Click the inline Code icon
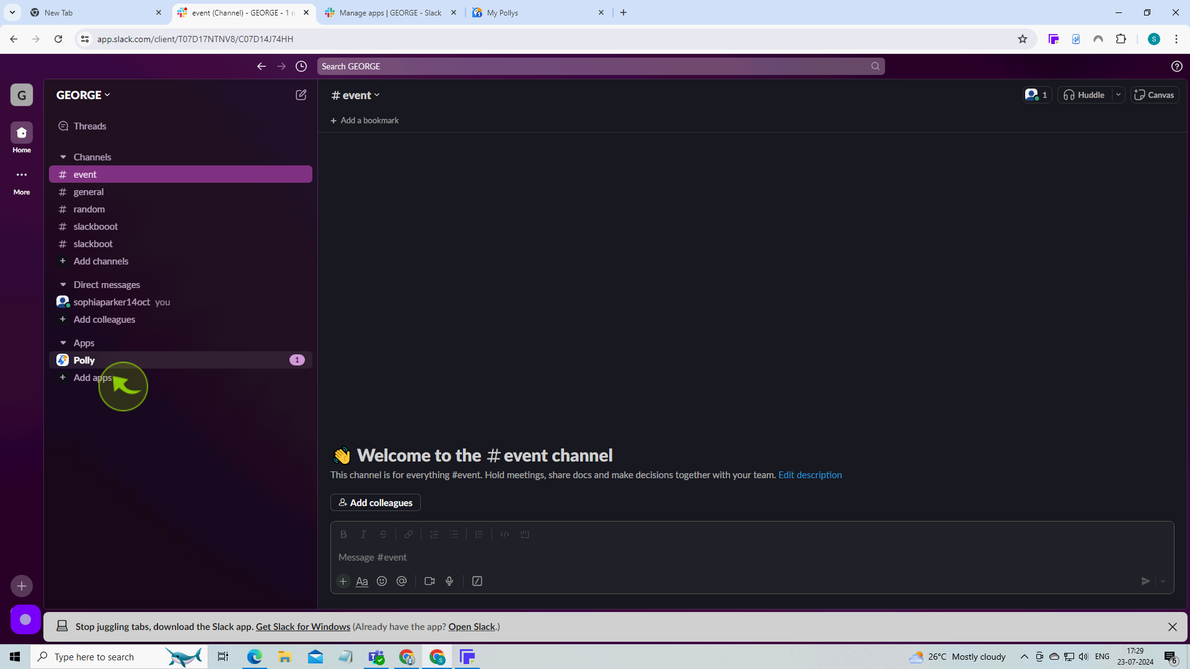Viewport: 1190px width, 669px height. 505,535
